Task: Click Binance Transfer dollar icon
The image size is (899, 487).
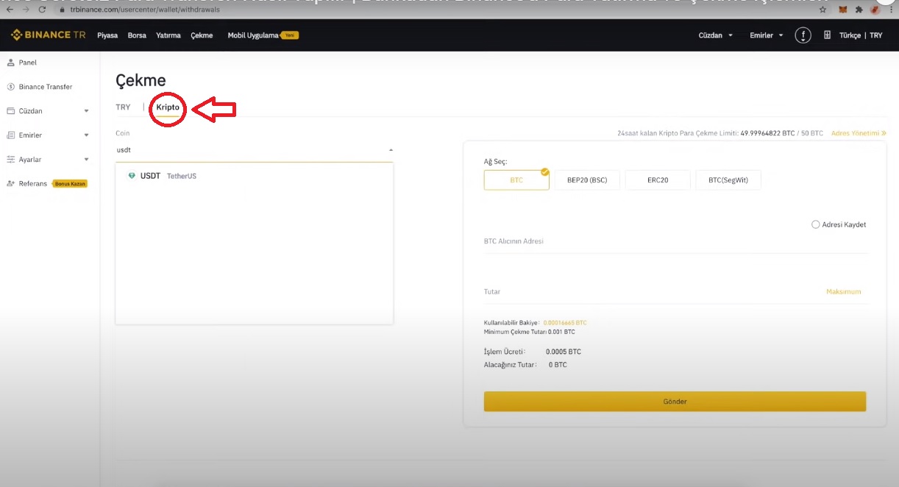Action: click(x=10, y=87)
